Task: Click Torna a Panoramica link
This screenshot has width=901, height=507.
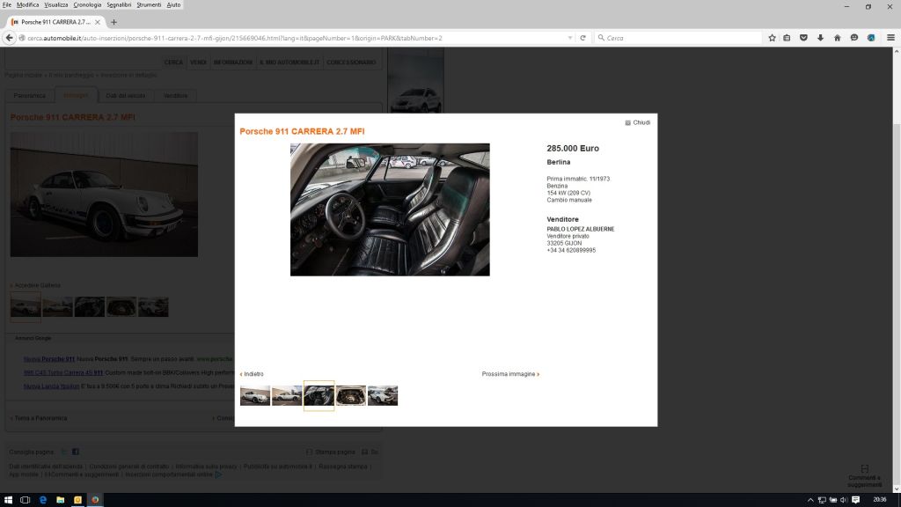Action: [x=39, y=418]
